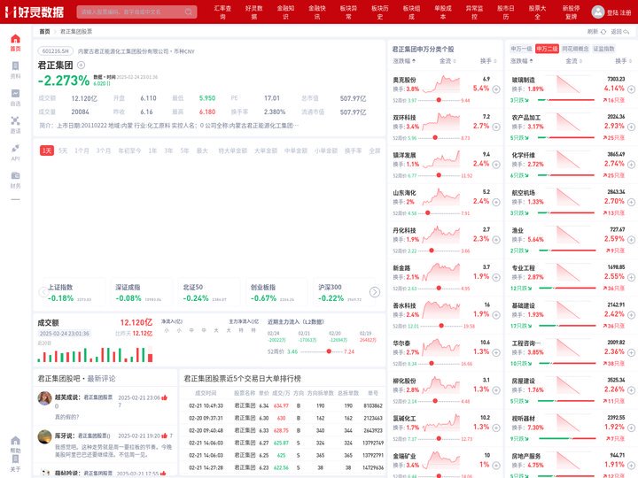Screen dimensions: 638x478
Task: Open the 自选 watchlist sidebar icon
Action: 15,94
